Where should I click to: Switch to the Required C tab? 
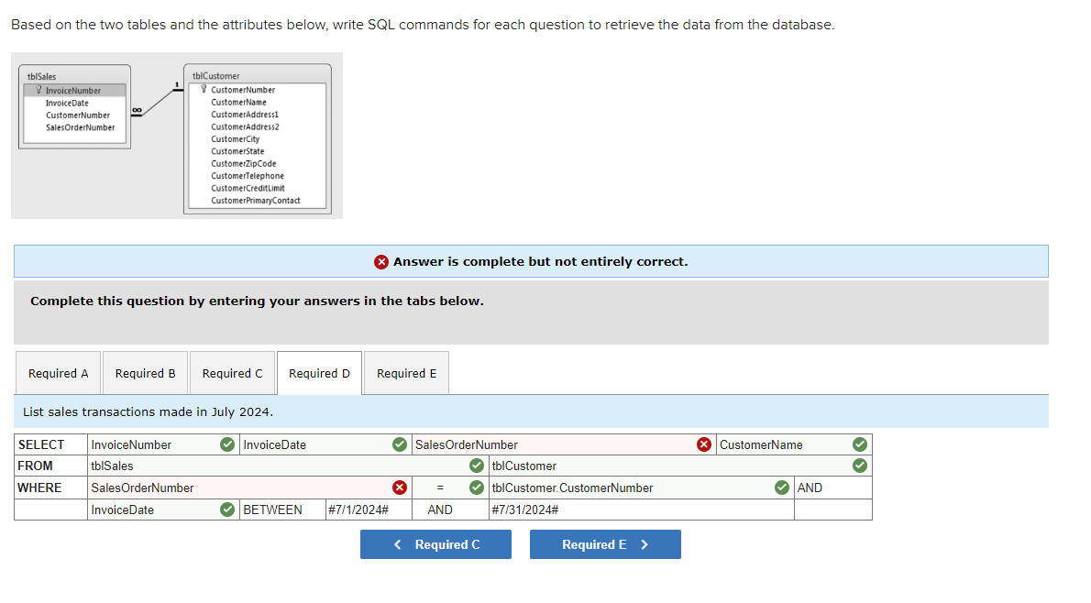232,374
